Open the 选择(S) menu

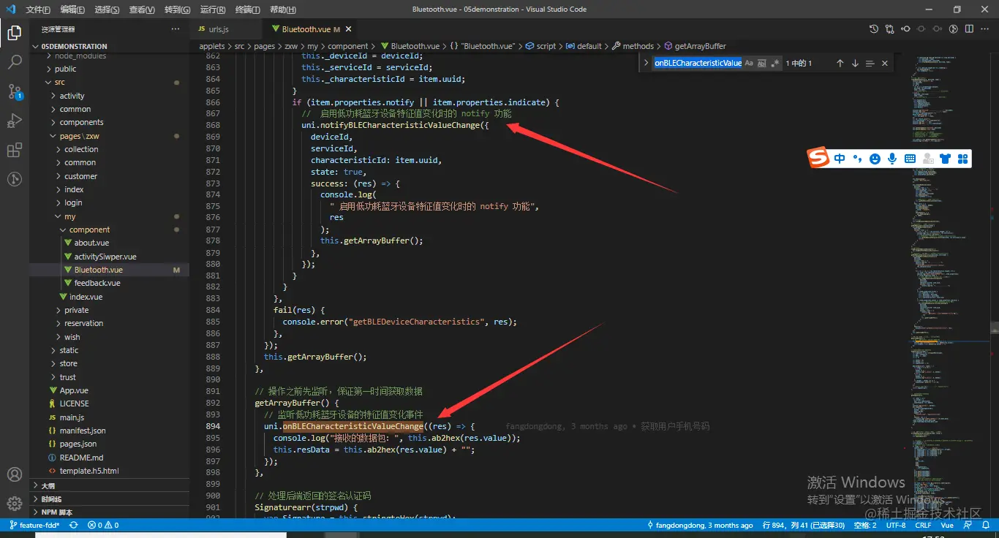point(108,10)
